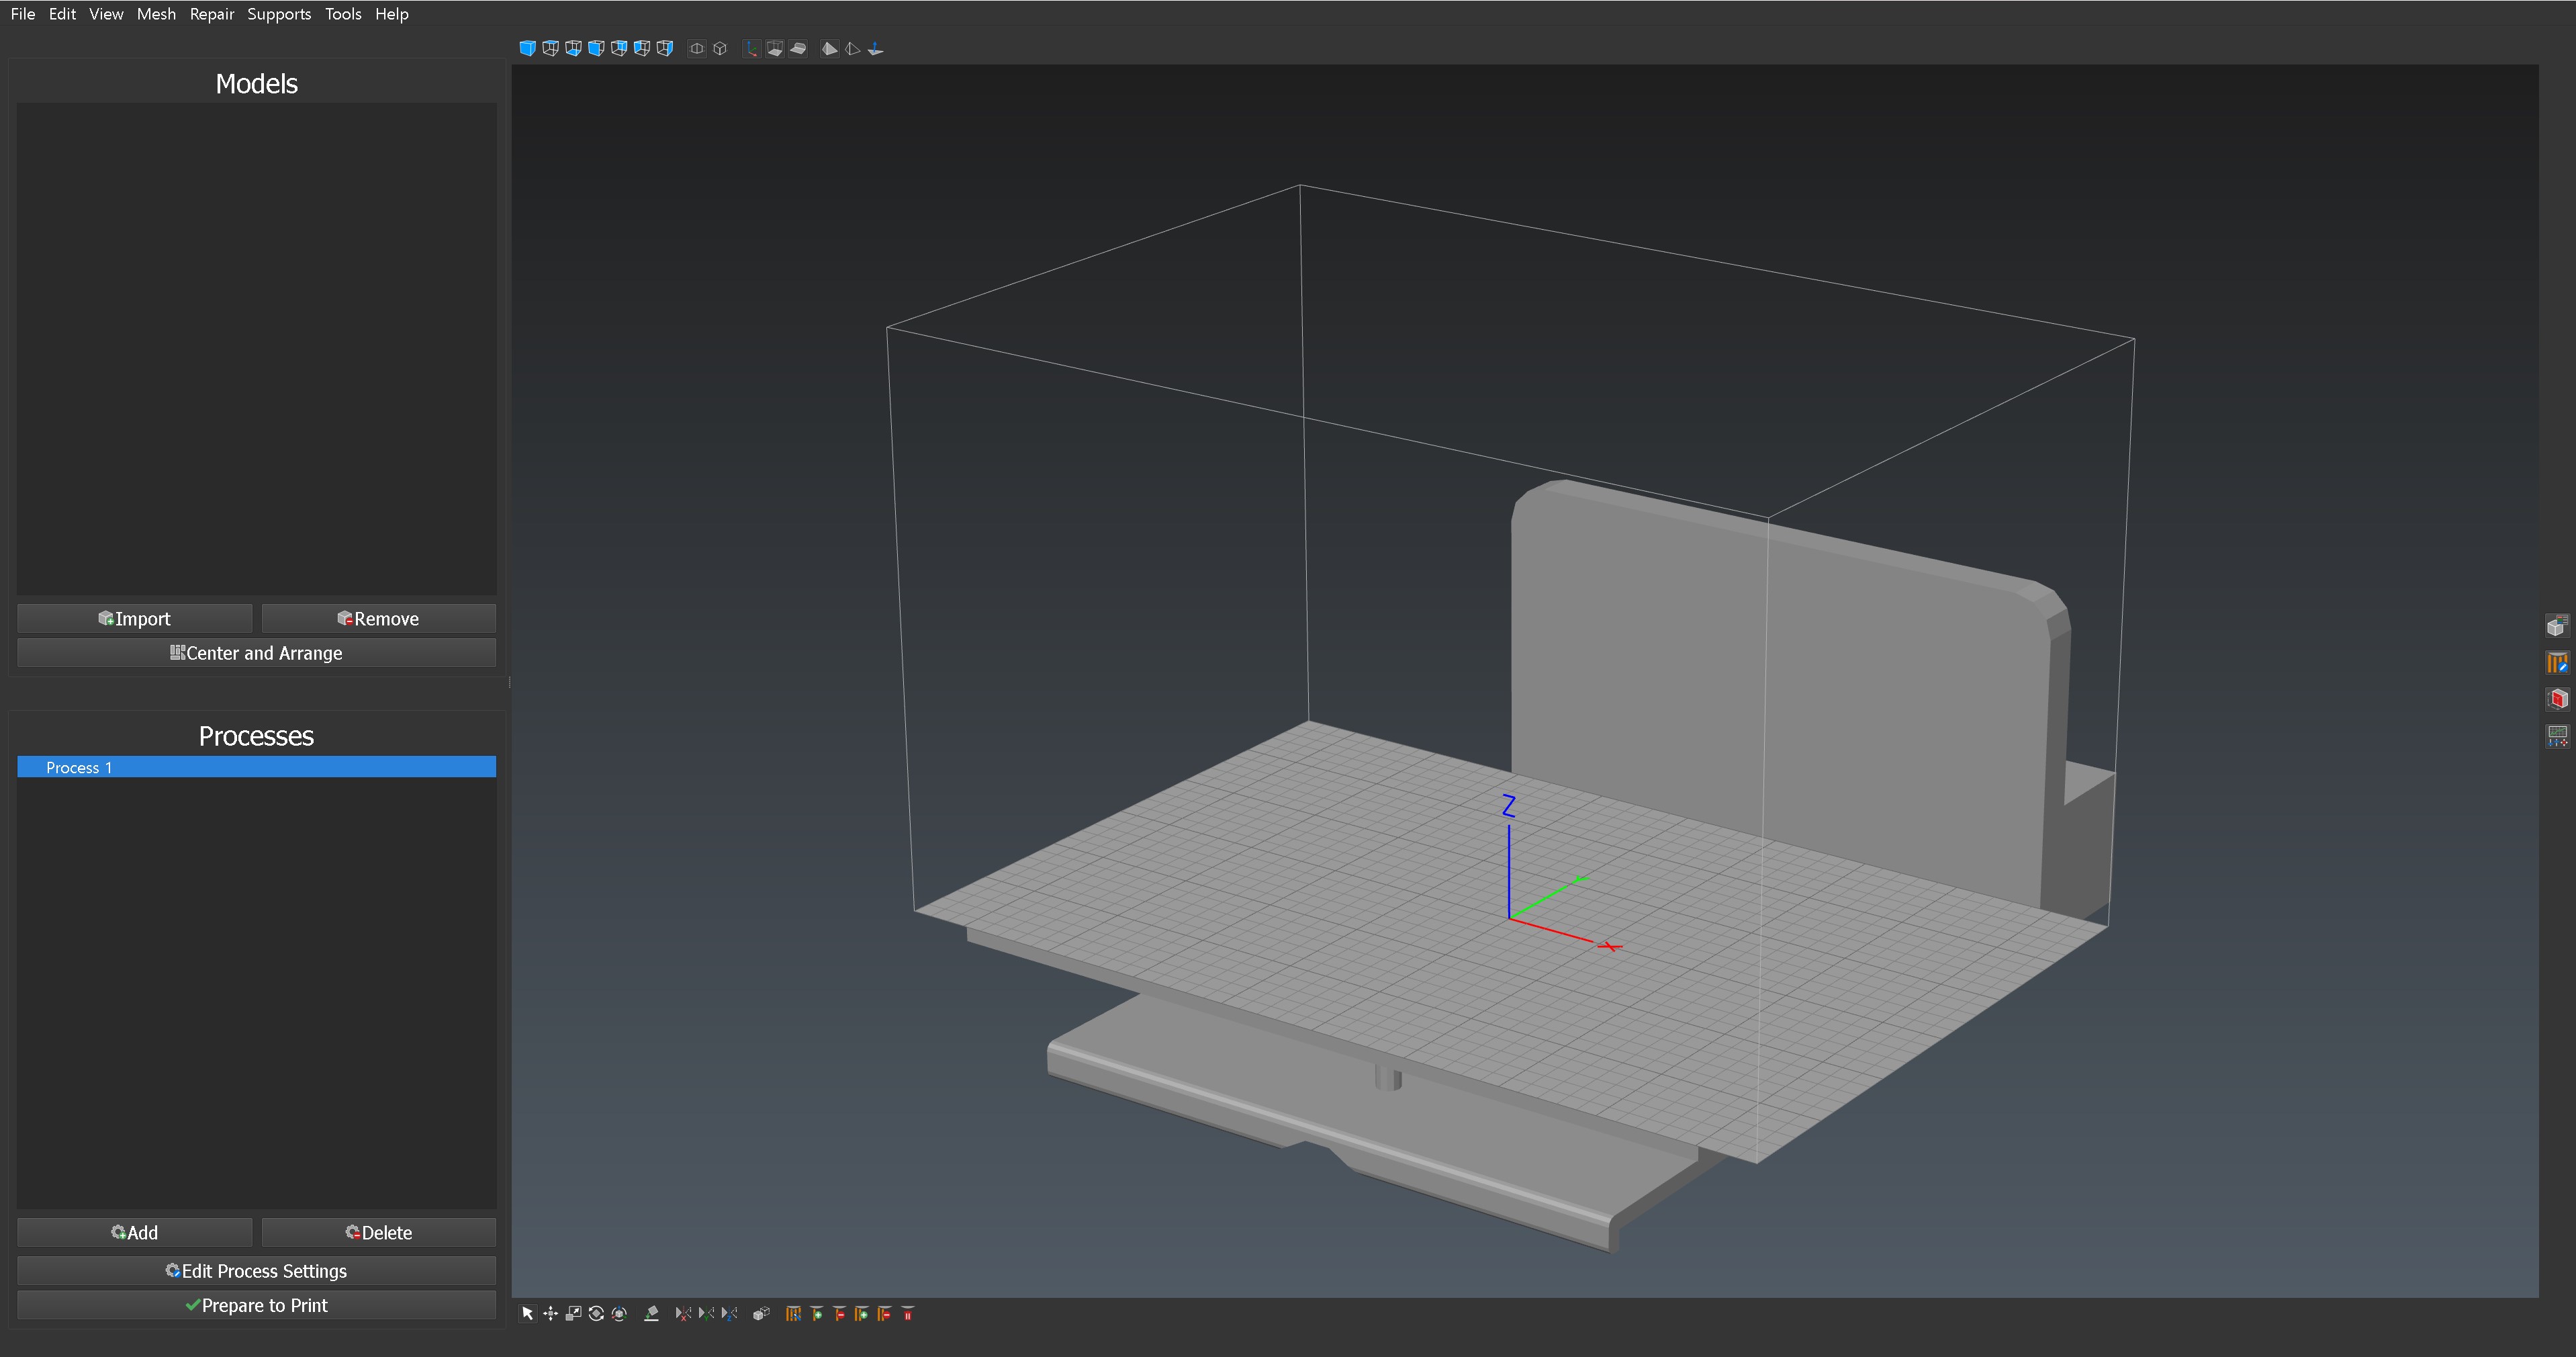Open the Mesh menu
This screenshot has height=1357, width=2576.
[156, 14]
